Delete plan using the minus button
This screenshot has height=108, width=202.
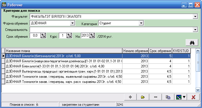click(x=155, y=97)
